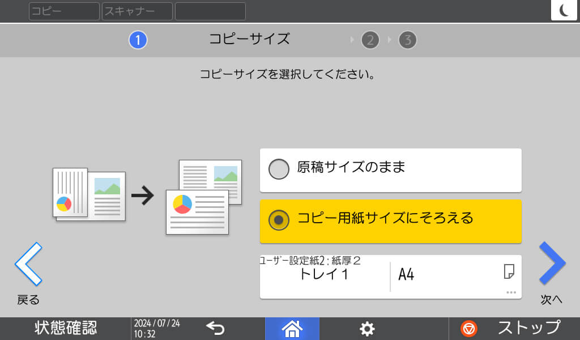Jump to step 3 in progress indicator

[x=407, y=40]
